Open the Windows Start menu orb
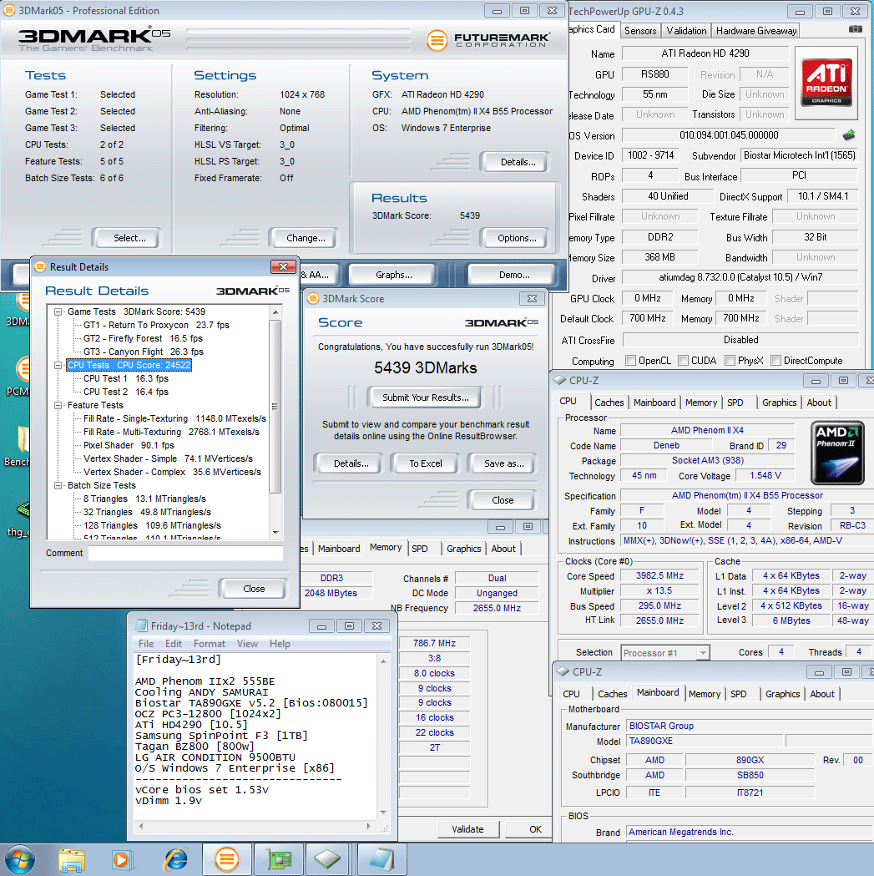This screenshot has width=874, height=876. point(20,858)
